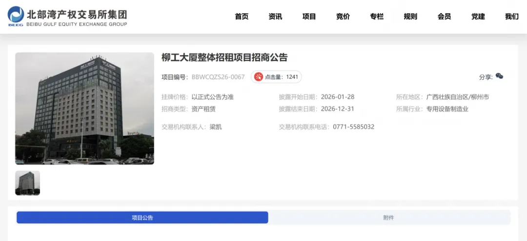Image resolution: width=527 pixels, height=241 pixels.
Task: Click the listing price 以正式公告为准
Action: pos(212,97)
